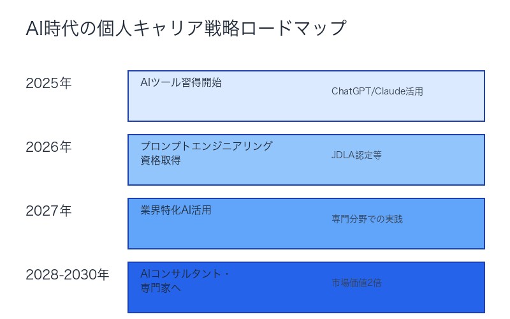Click the AIツール習得開始 heading text
Screen dimensions: 510x319
click(181, 82)
